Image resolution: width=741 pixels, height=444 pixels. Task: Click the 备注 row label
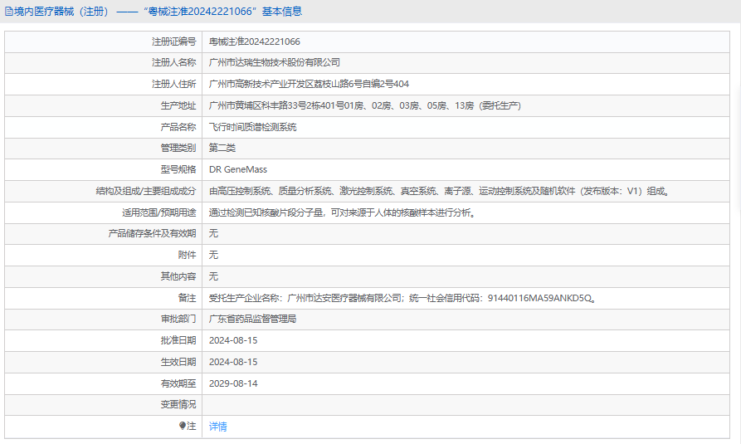click(188, 298)
